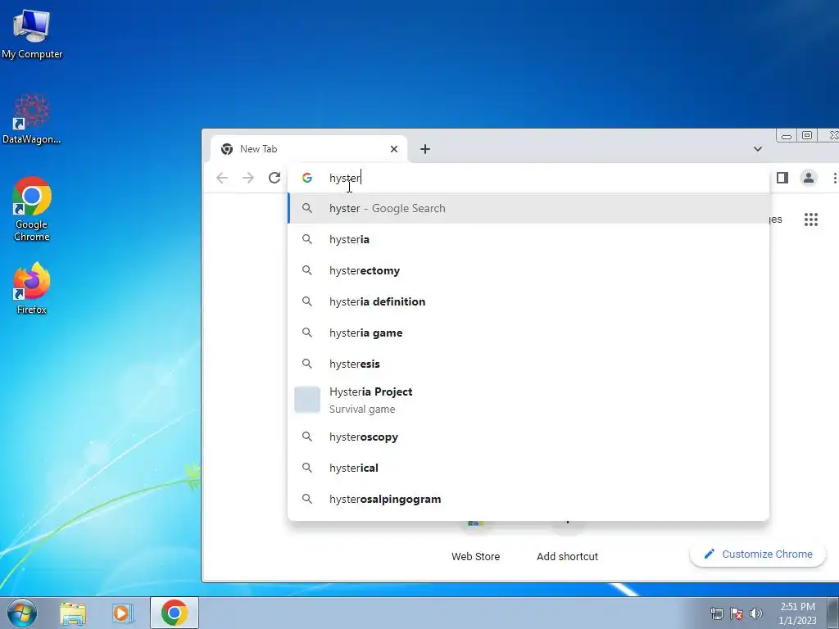Choose the 'hysteria definition' suggestion
This screenshot has height=629, width=839.
(x=528, y=301)
